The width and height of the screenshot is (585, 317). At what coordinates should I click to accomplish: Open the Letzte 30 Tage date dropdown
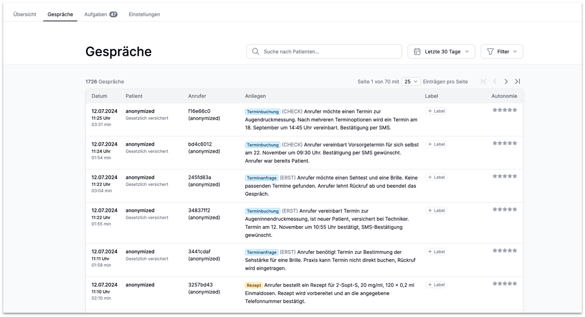pyautogui.click(x=441, y=52)
